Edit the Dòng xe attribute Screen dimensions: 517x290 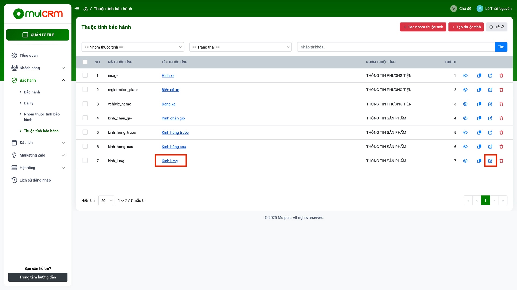(490, 104)
